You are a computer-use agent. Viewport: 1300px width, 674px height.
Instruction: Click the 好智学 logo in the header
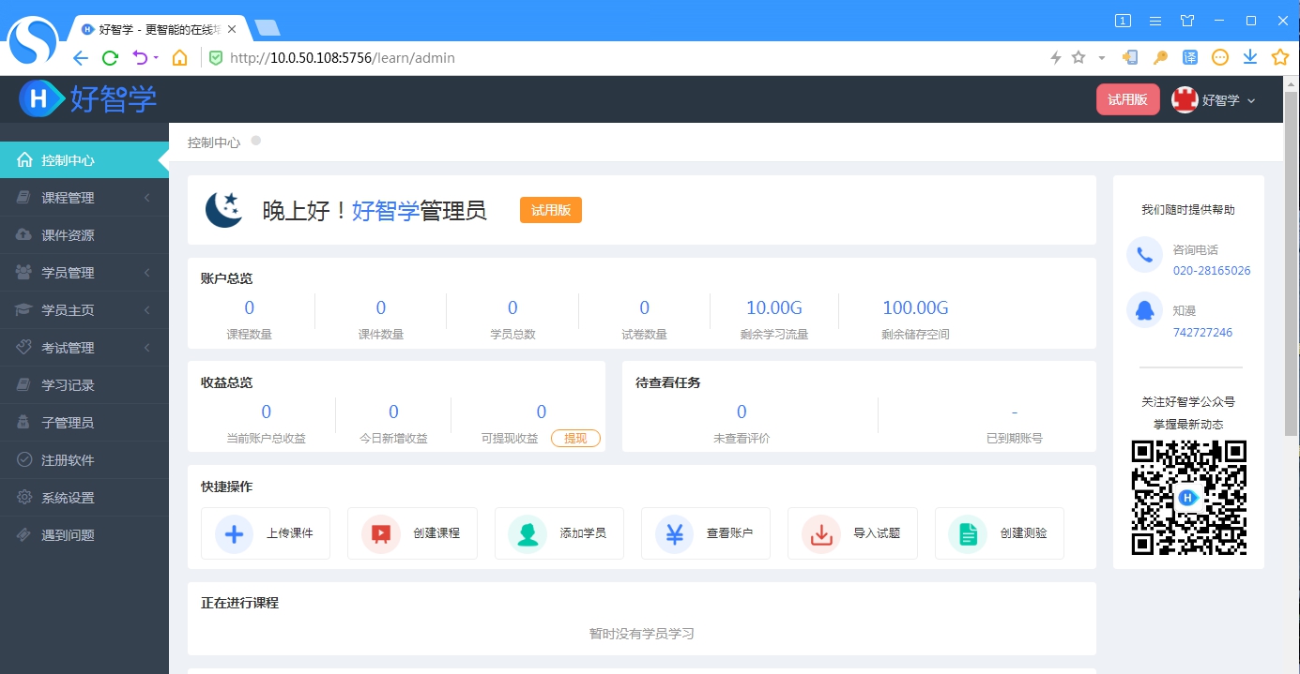[84, 98]
